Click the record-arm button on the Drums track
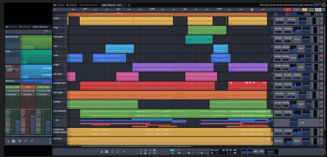 18,70
